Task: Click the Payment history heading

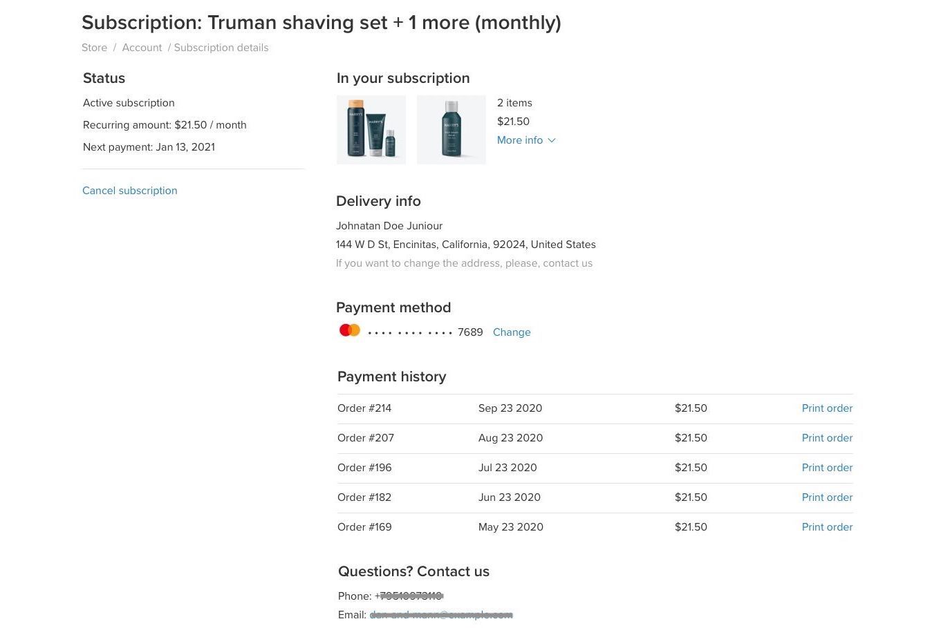Action: [391, 377]
